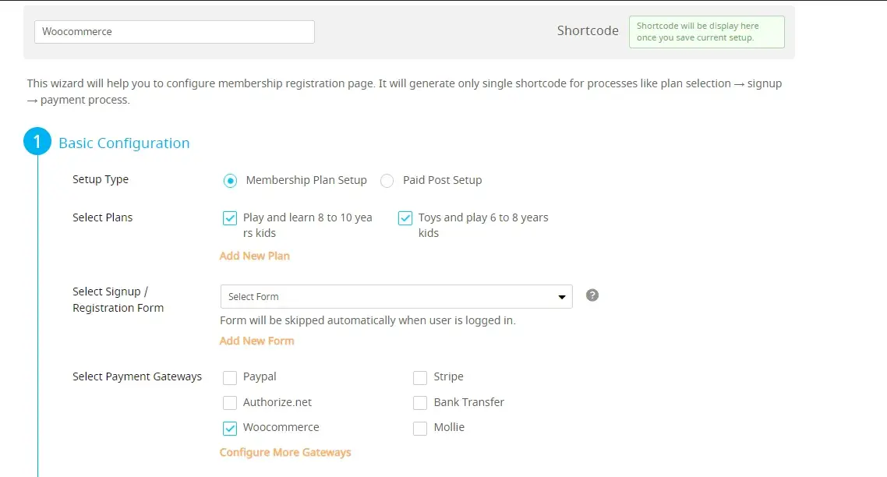This screenshot has width=887, height=477.
Task: Click the Add New Plan link
Action: pyautogui.click(x=255, y=256)
